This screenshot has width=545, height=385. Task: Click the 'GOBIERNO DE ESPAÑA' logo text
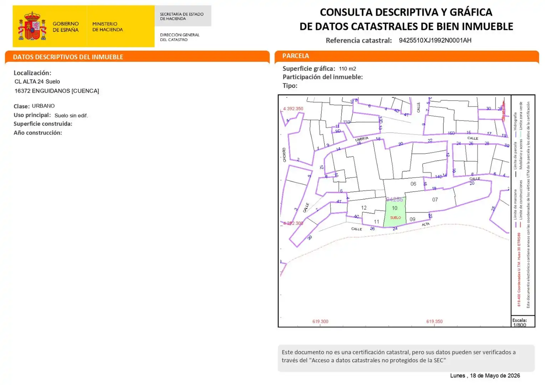point(66,27)
